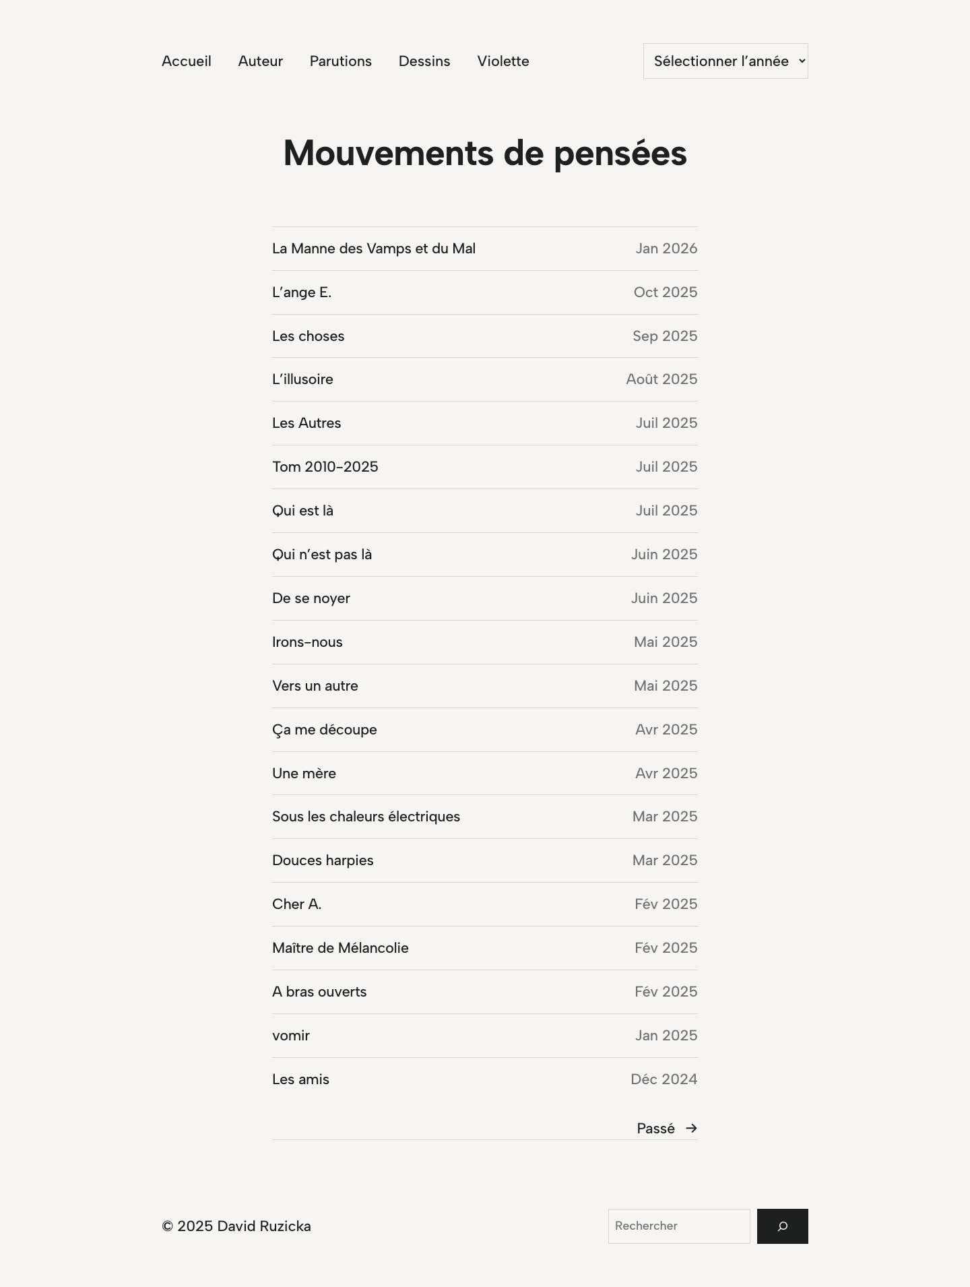Open Tom 2010-2025
The width and height of the screenshot is (970, 1287).
[325, 466]
